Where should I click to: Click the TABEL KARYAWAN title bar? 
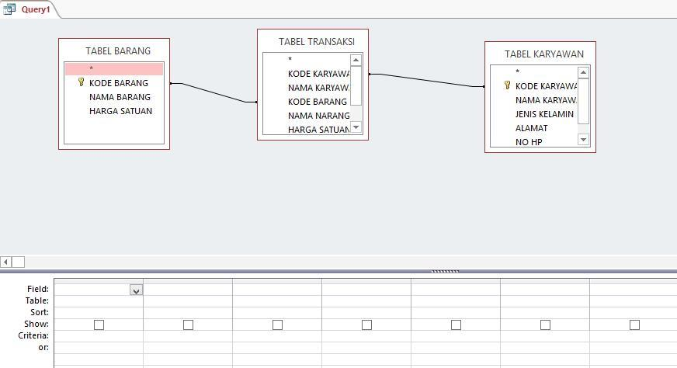click(544, 54)
